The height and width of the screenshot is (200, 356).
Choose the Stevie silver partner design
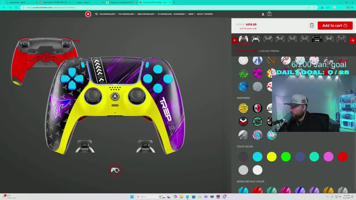pyautogui.click(x=243, y=135)
